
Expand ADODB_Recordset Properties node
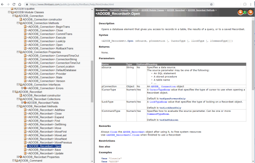[x=18, y=157]
